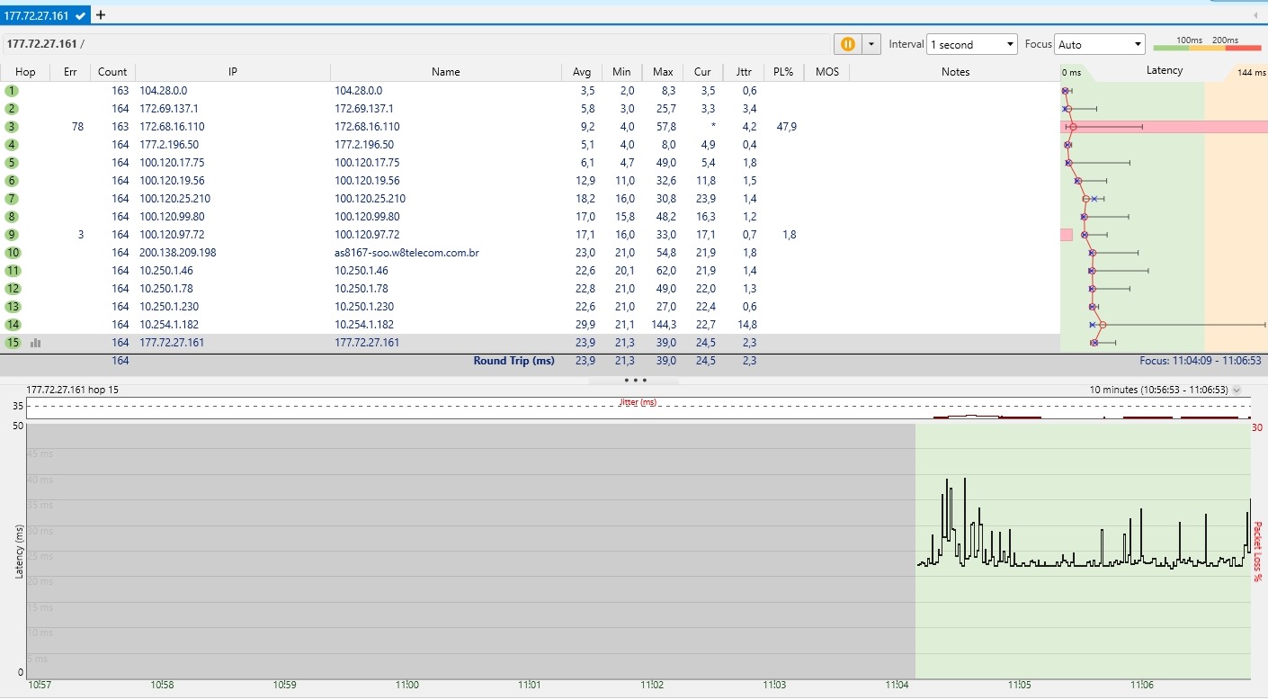Click the Latency column header
This screenshot has width=1268, height=700.
1164,71
